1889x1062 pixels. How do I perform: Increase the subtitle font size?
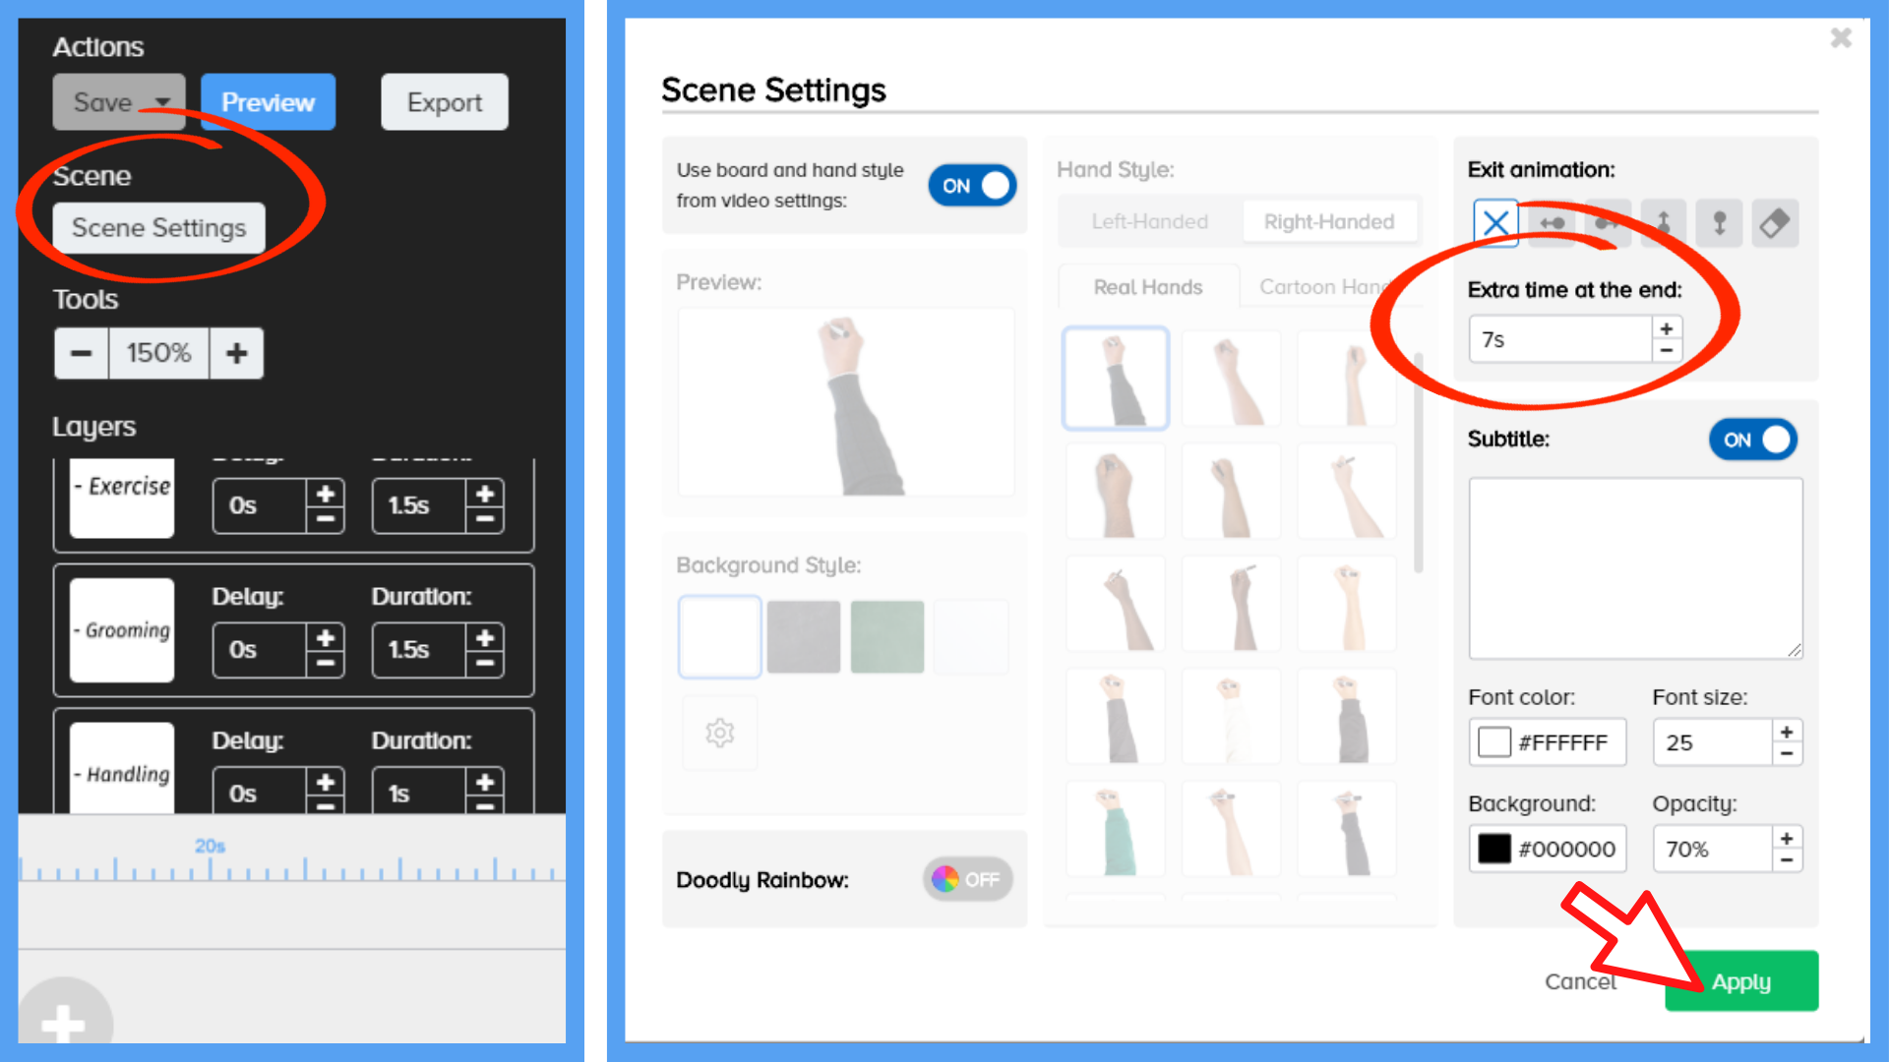(x=1787, y=732)
